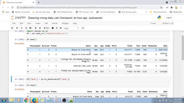Open OBS Studio from the taskbar
Image resolution: width=184 pixels, height=103 pixels.
coord(64,100)
